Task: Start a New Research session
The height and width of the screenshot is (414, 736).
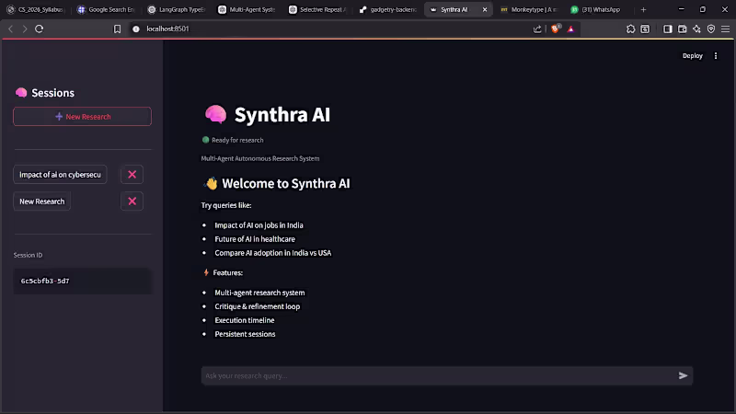Action: tap(82, 117)
